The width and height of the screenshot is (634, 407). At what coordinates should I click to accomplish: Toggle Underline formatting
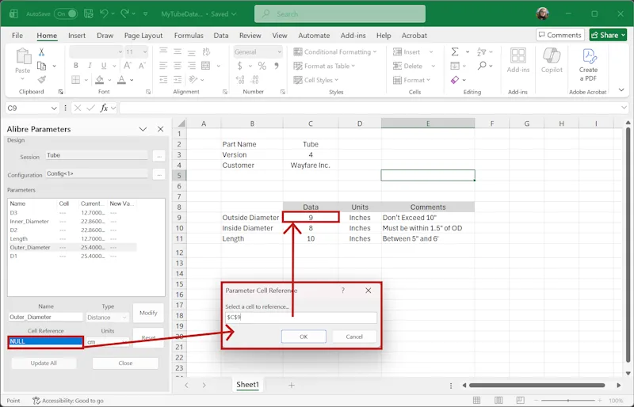coord(104,66)
